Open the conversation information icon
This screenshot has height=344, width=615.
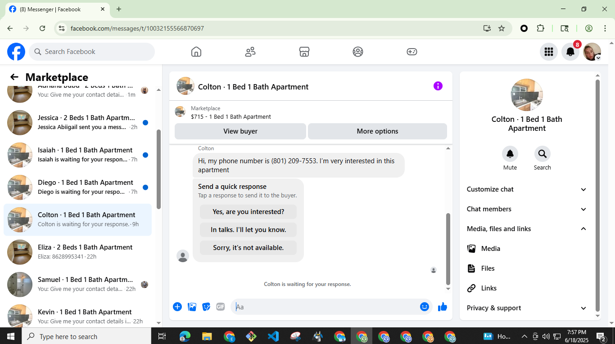tap(438, 86)
